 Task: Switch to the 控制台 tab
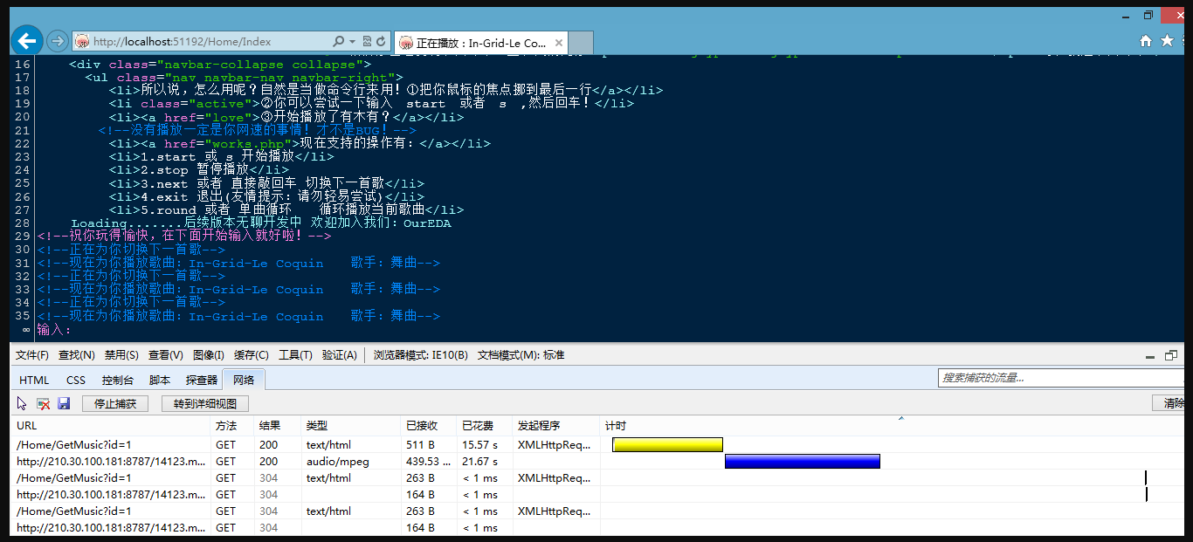(118, 380)
